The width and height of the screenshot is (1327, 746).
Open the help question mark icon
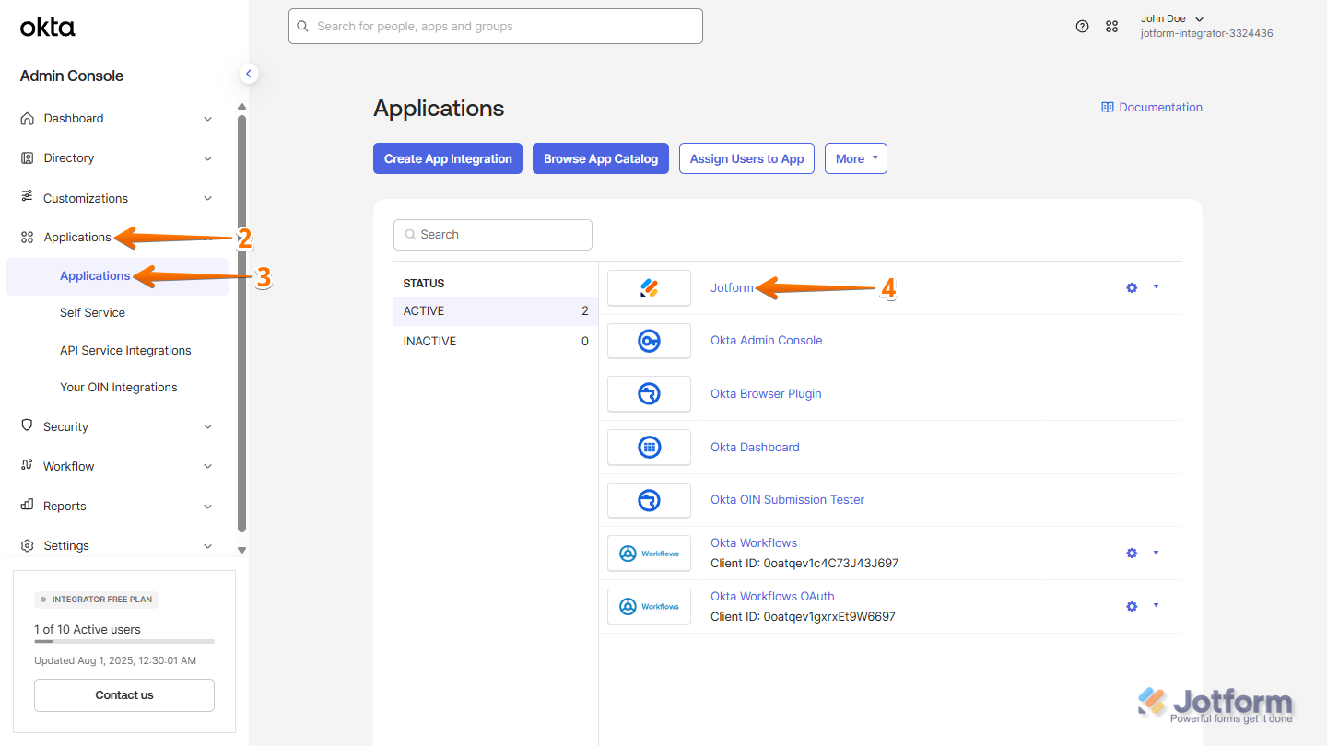coord(1083,27)
